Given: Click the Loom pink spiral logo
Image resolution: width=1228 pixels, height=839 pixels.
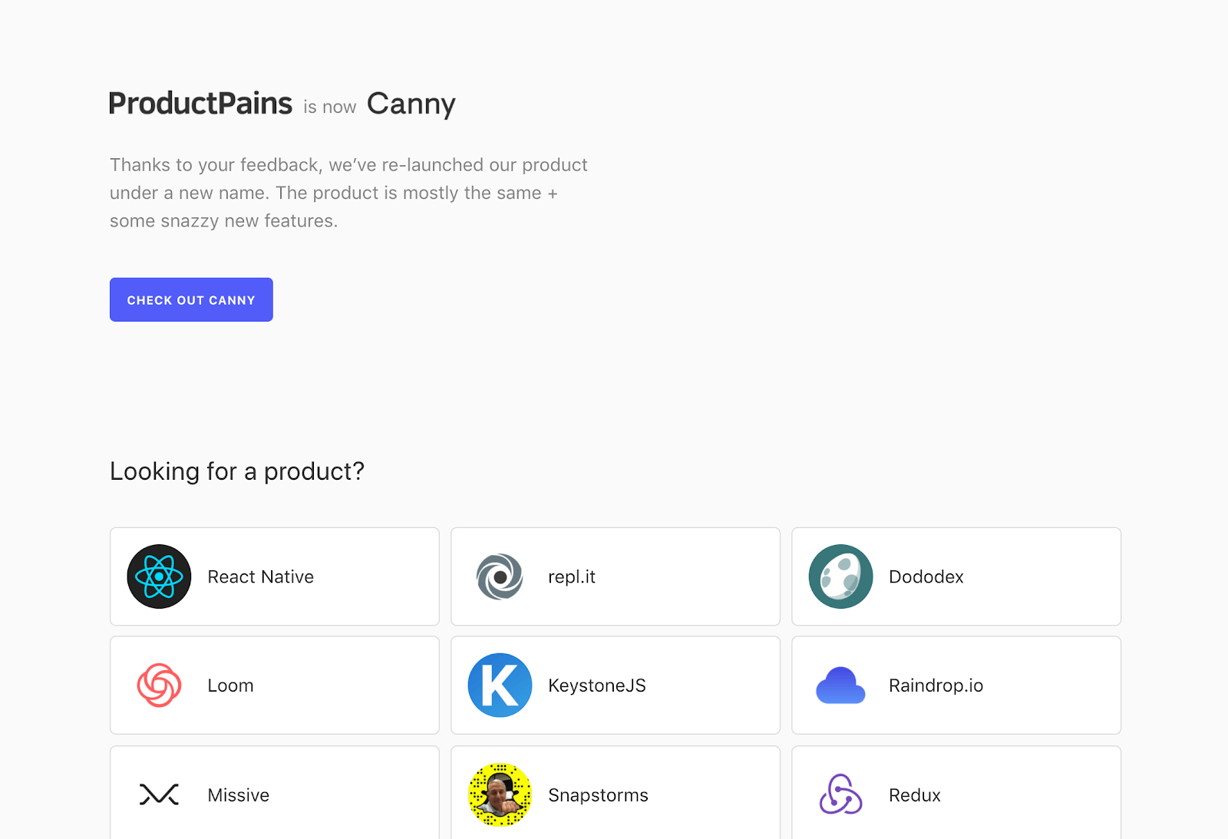Looking at the screenshot, I should 159,685.
